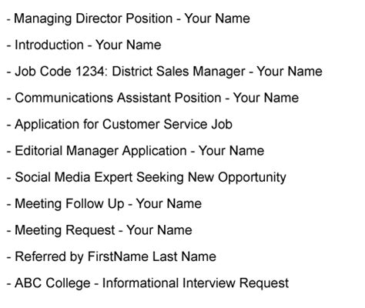Click 'Job Code 1234: District Sales Manager' text
The height and width of the screenshot is (308, 365).
pyautogui.click(x=130, y=72)
